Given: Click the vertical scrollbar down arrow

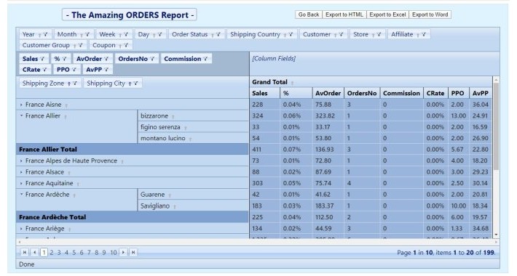Looking at the screenshot, I should pyautogui.click(x=496, y=235).
